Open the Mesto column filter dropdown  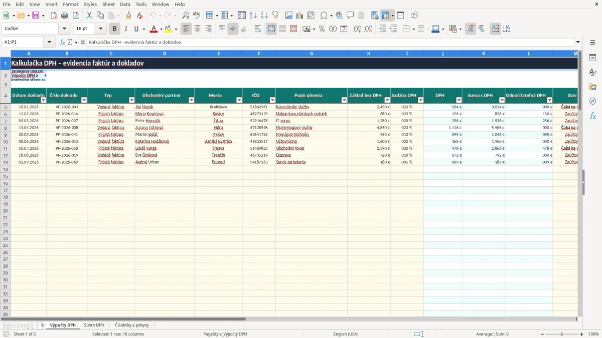238,100
